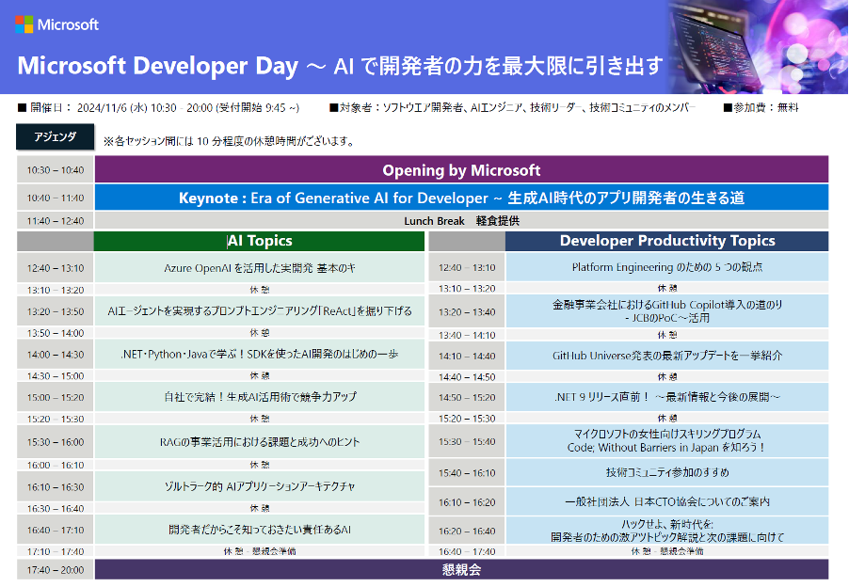
Task: Select the Opening by Microsoft session bar
Action: (x=461, y=170)
